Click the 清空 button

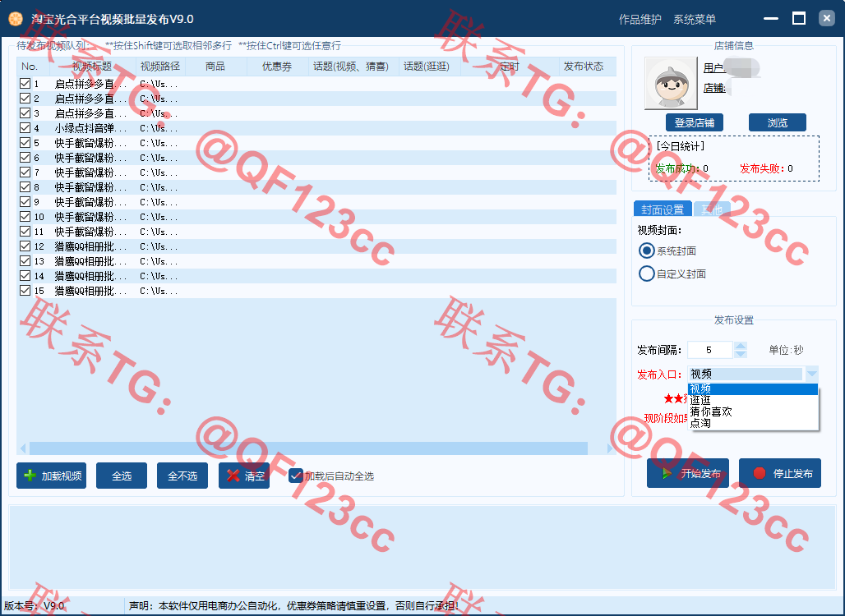click(243, 476)
